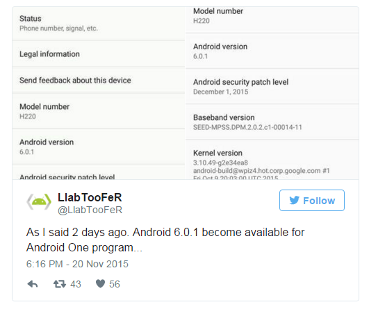Select Baseband version entry
369x309 pixels.
[x=272, y=122]
